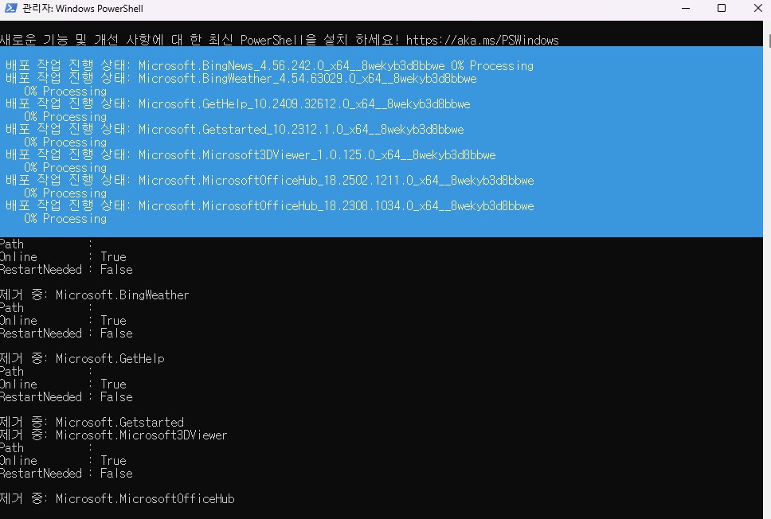Open the https://aka.ms/PSWindows link

pos(482,40)
